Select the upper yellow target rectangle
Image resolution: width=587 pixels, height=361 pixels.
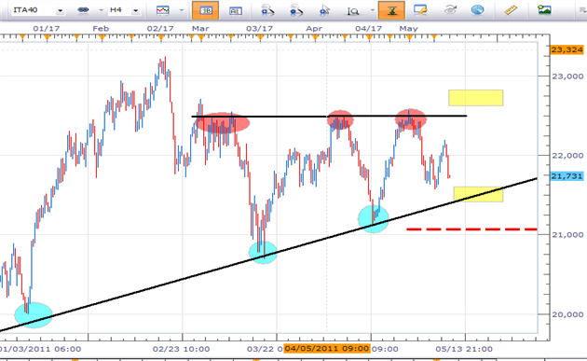point(476,98)
